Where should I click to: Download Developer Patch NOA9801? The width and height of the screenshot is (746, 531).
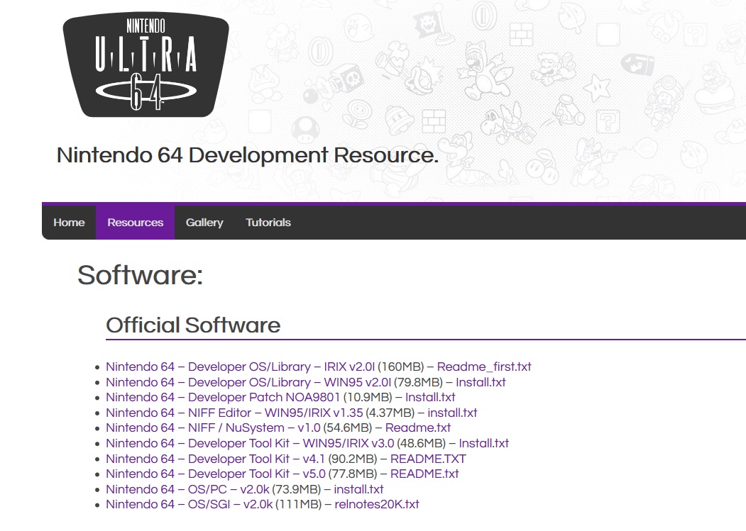(223, 398)
